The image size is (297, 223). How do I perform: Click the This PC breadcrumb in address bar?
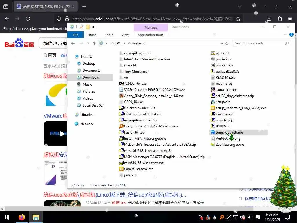click(x=115, y=43)
